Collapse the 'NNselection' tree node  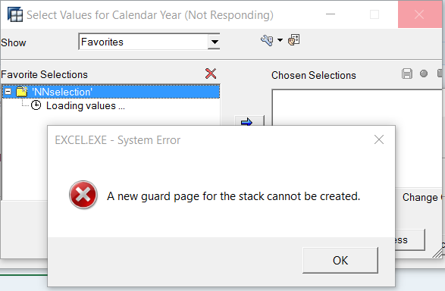pyautogui.click(x=8, y=92)
